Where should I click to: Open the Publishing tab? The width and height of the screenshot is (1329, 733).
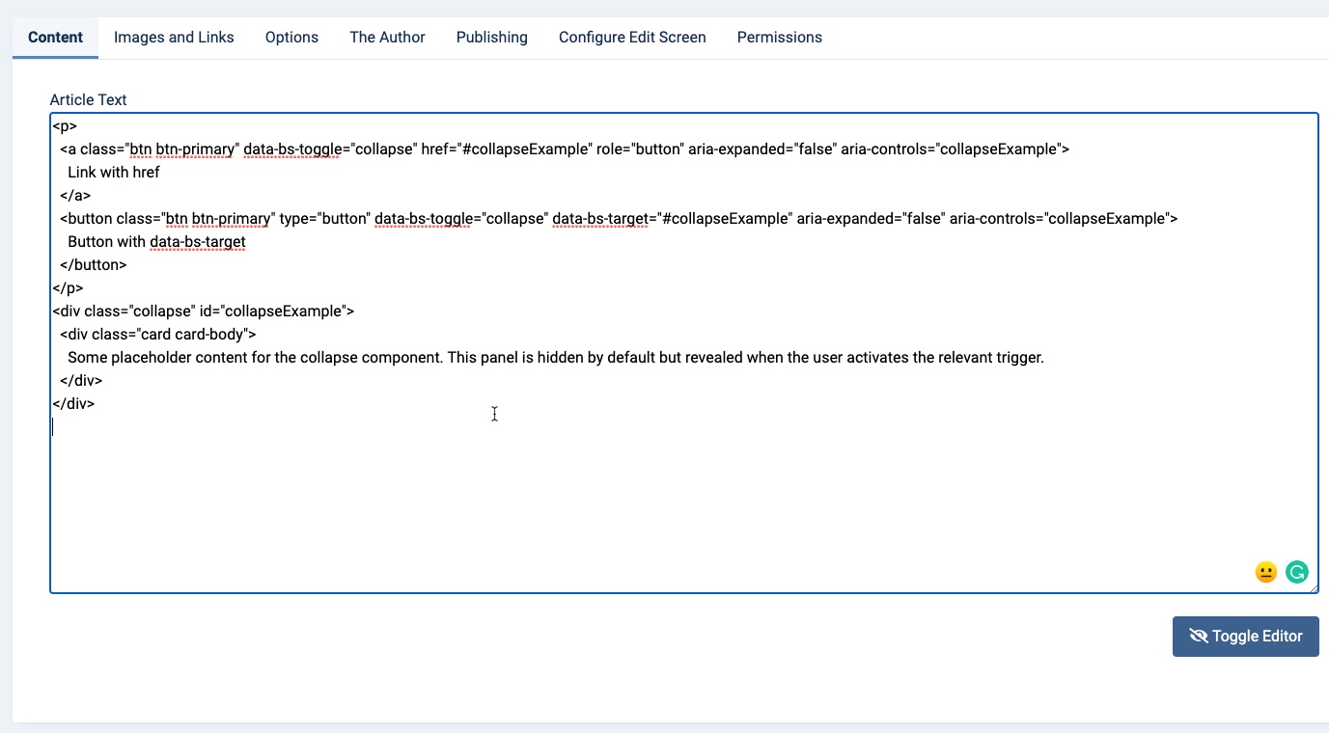click(x=491, y=38)
